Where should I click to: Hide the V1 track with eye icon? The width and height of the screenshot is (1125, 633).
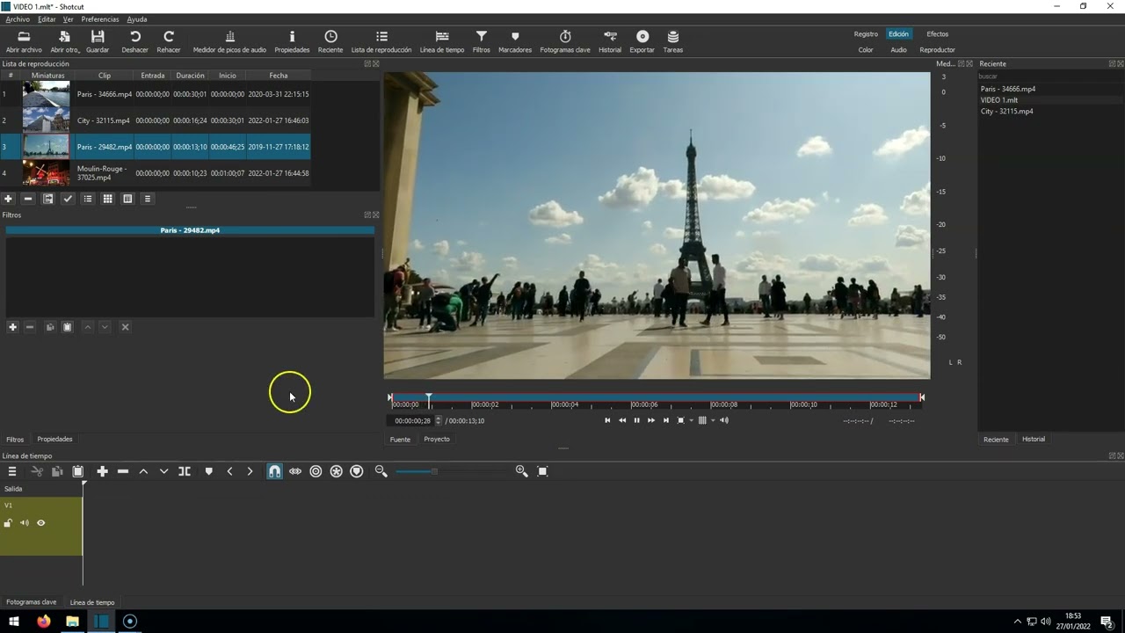click(x=40, y=523)
